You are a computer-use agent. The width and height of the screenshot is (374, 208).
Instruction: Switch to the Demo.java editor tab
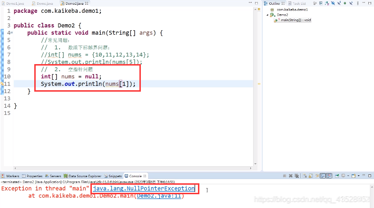[x=42, y=3]
